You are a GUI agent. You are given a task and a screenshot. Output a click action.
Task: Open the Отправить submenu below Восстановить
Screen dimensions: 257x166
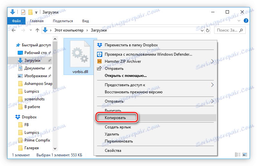pyautogui.click(x=155, y=101)
